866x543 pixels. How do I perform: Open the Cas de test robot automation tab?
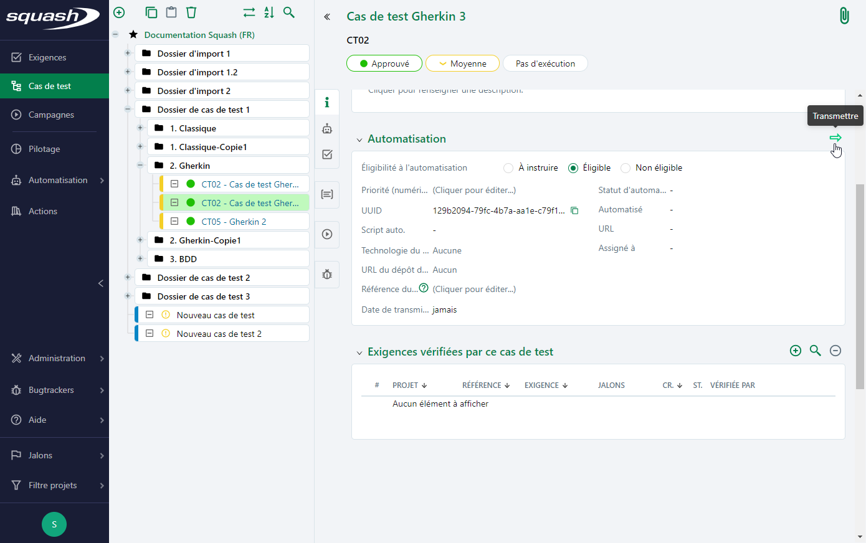327,129
